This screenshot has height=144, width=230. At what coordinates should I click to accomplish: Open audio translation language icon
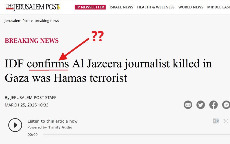[x=216, y=121]
